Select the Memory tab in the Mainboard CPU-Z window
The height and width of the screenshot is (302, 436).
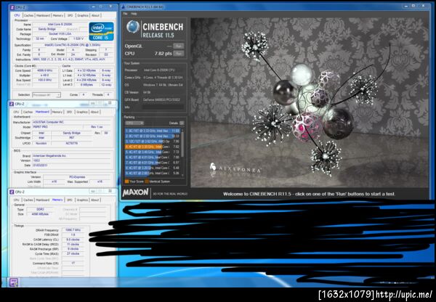click(x=57, y=112)
